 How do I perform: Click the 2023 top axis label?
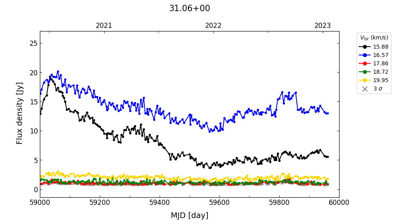click(x=322, y=26)
